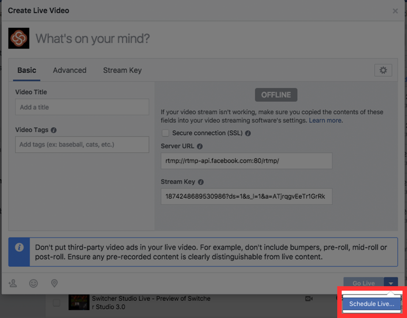Tick the checkbox beside Switcher Studio Live video
This screenshot has height=318, width=407.
[x=57, y=303]
